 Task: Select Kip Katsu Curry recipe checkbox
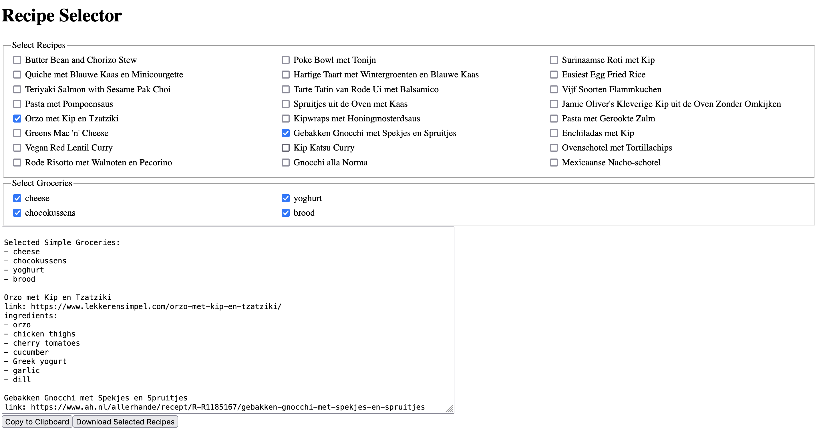(285, 147)
